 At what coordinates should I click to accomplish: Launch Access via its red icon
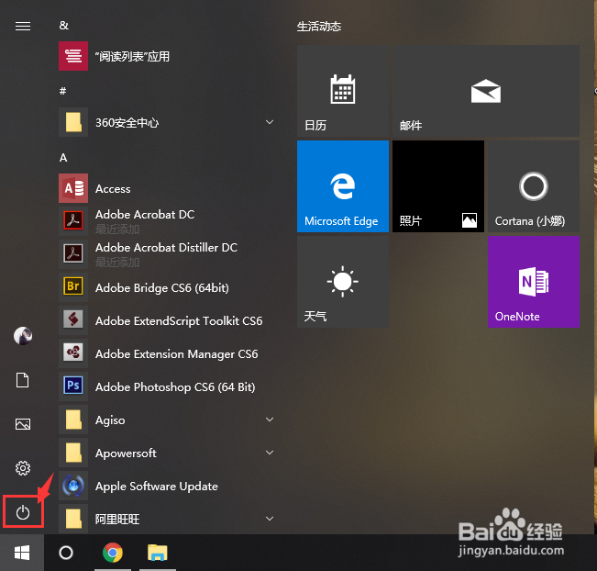click(73, 188)
